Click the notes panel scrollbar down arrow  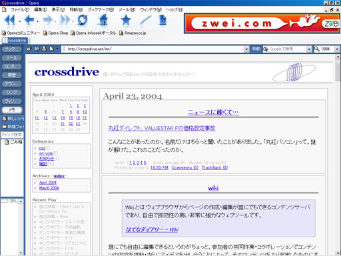[21, 253]
